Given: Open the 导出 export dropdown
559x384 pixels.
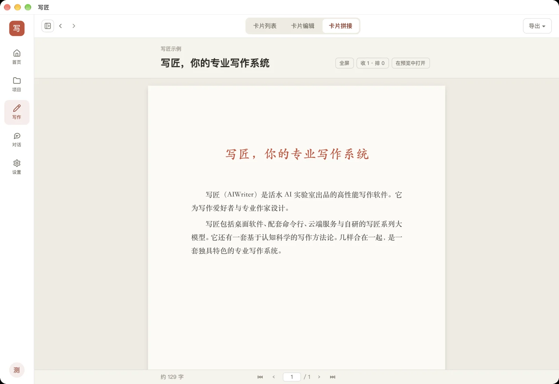Looking at the screenshot, I should [x=537, y=26].
